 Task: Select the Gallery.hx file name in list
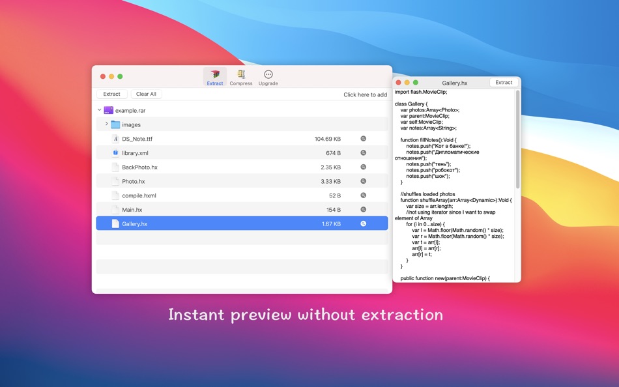(135, 224)
